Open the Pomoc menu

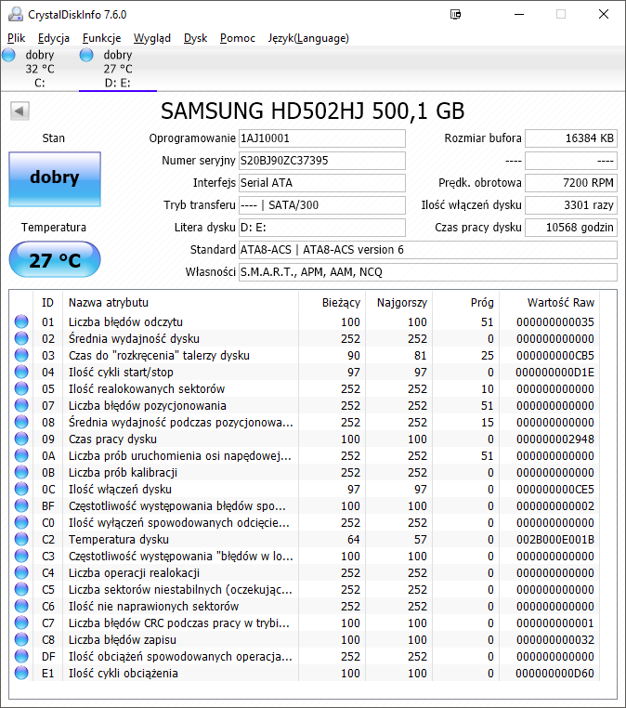point(238,38)
